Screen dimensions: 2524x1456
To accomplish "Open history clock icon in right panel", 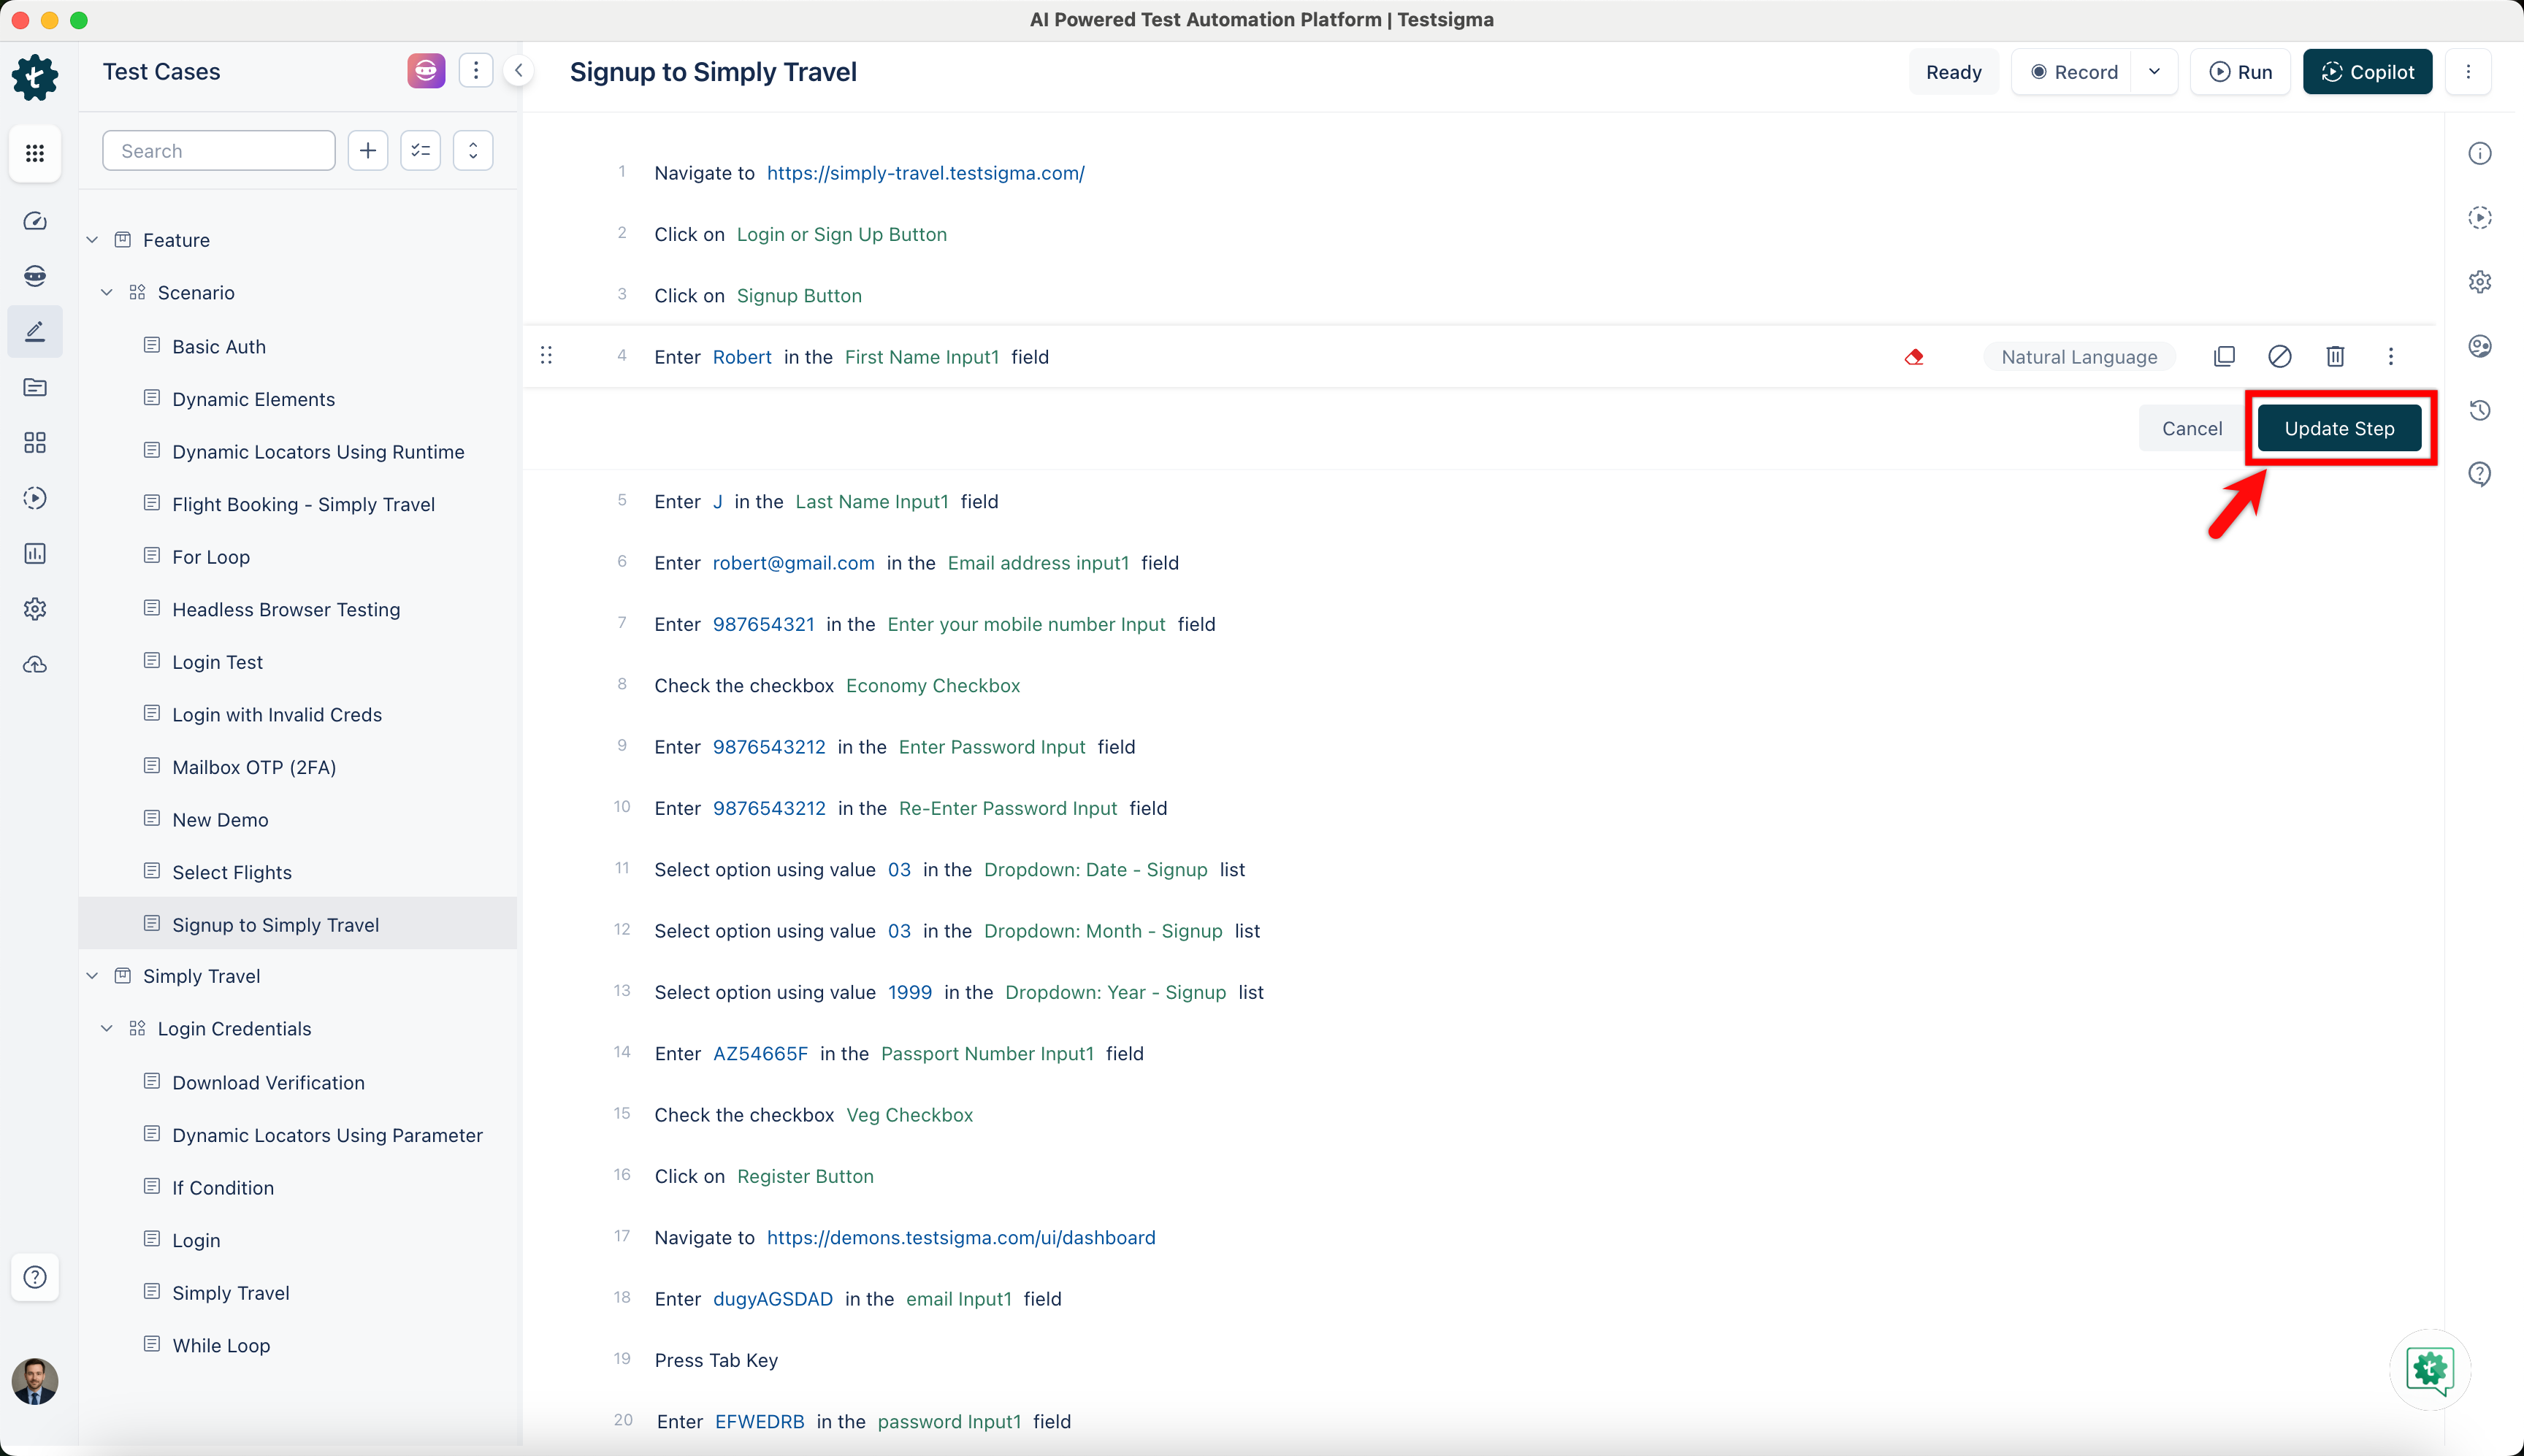I will click(x=2480, y=410).
